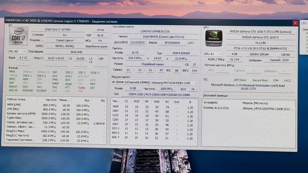Click the Comet Lake-H codename field
The height and width of the screenshot is (173, 308).
pyautogui.click(x=65, y=40)
